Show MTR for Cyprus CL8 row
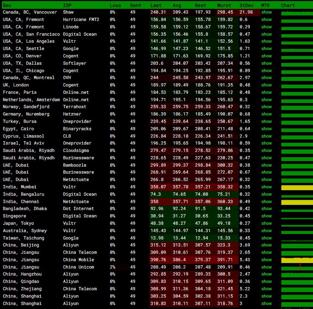Screen dimensions: 313x309 pyautogui.click(x=266, y=136)
